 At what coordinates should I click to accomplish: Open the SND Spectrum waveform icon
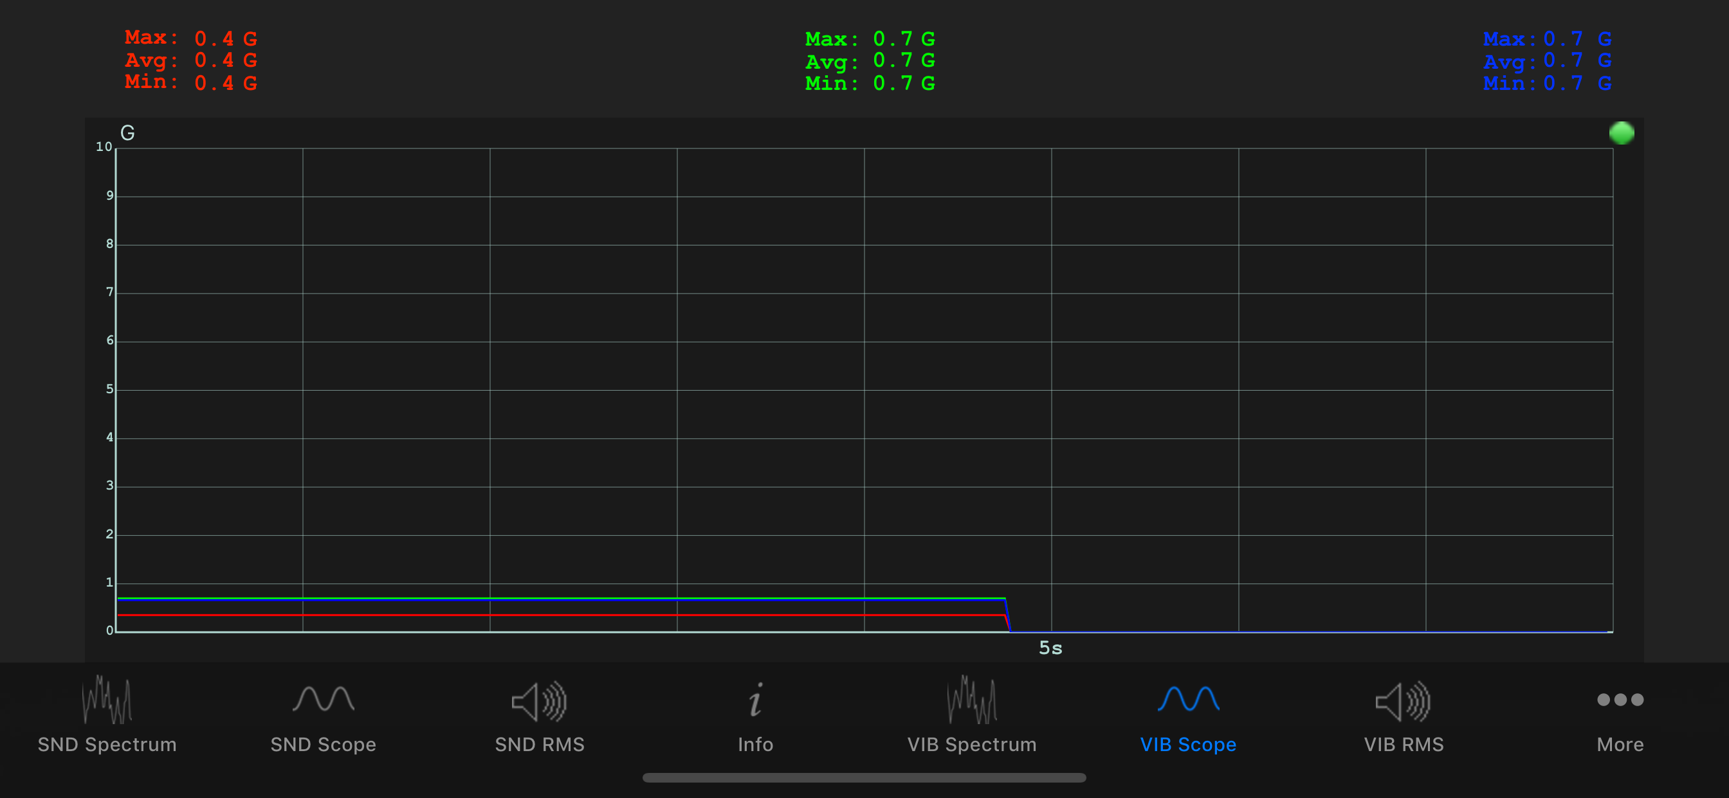[107, 700]
